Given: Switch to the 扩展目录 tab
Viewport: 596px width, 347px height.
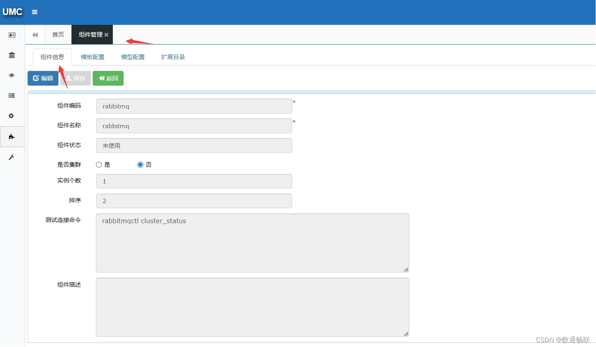Looking at the screenshot, I should pyautogui.click(x=173, y=57).
